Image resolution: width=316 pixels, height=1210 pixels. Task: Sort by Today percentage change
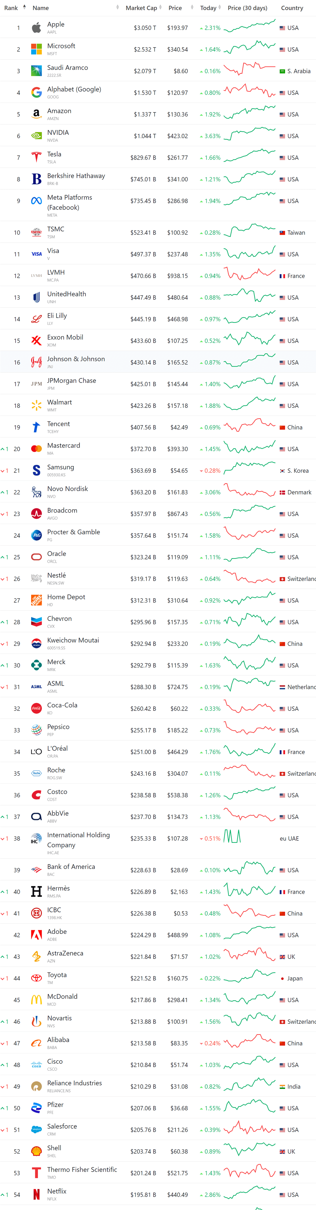pos(208,8)
